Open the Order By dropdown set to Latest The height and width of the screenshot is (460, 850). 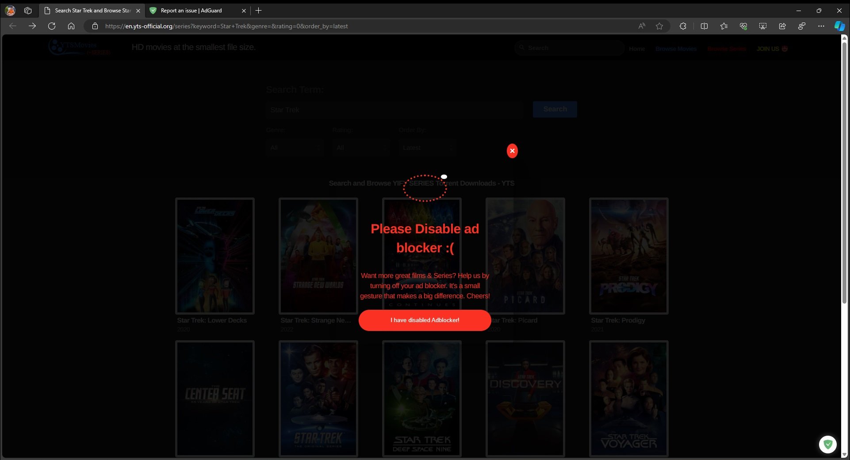coord(427,148)
